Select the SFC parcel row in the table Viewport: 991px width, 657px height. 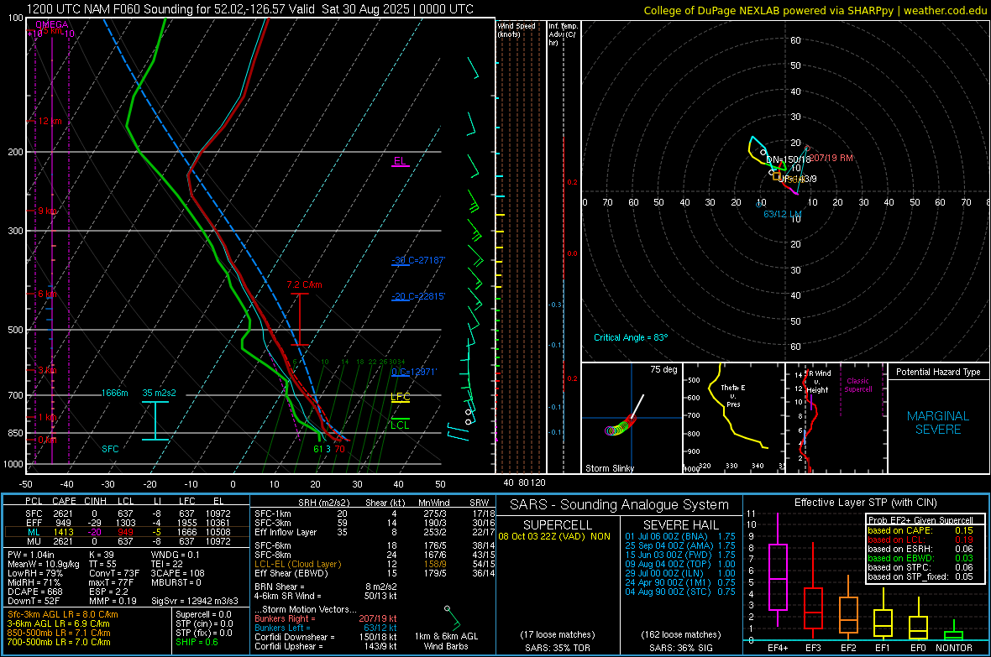[x=127, y=514]
